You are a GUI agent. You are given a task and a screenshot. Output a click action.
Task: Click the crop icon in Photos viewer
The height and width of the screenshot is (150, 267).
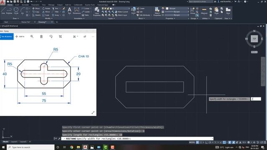[60, 36]
